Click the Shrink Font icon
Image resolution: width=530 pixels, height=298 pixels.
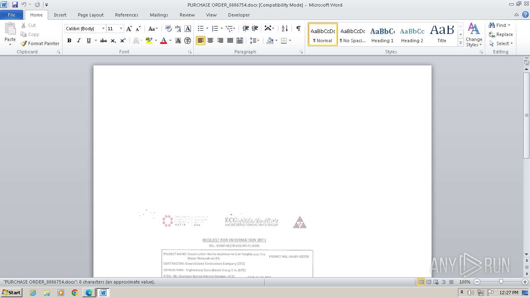pyautogui.click(x=138, y=29)
